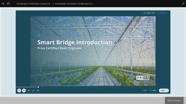Open slide menu list icon
The height and width of the screenshot is (104, 186).
[19, 90]
